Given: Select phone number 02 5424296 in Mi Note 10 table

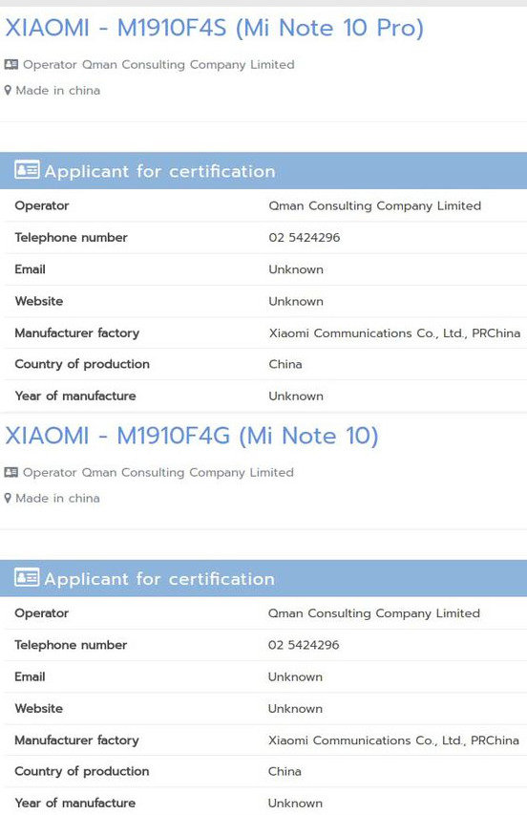Looking at the screenshot, I should pos(304,645).
